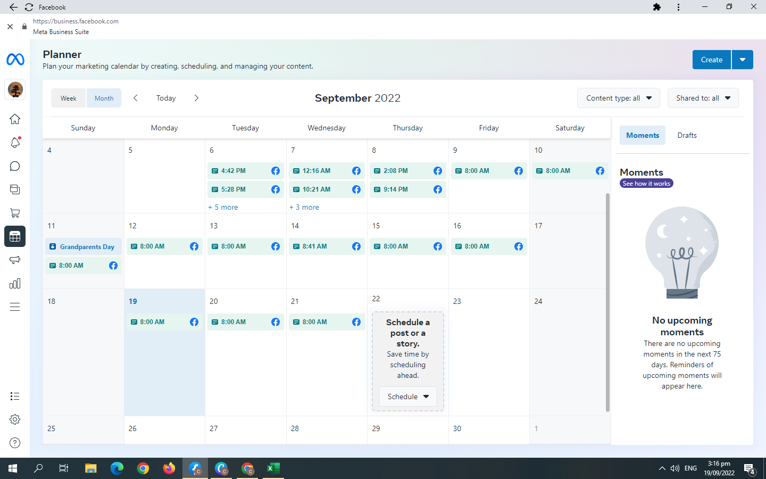
Task: Open the list icon above Settings in sidebar
Action: (x=15, y=396)
